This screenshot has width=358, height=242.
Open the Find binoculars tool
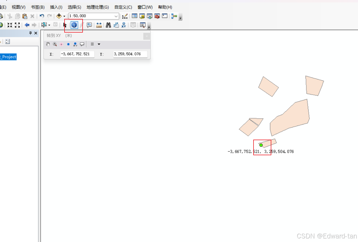pyautogui.click(x=109, y=25)
